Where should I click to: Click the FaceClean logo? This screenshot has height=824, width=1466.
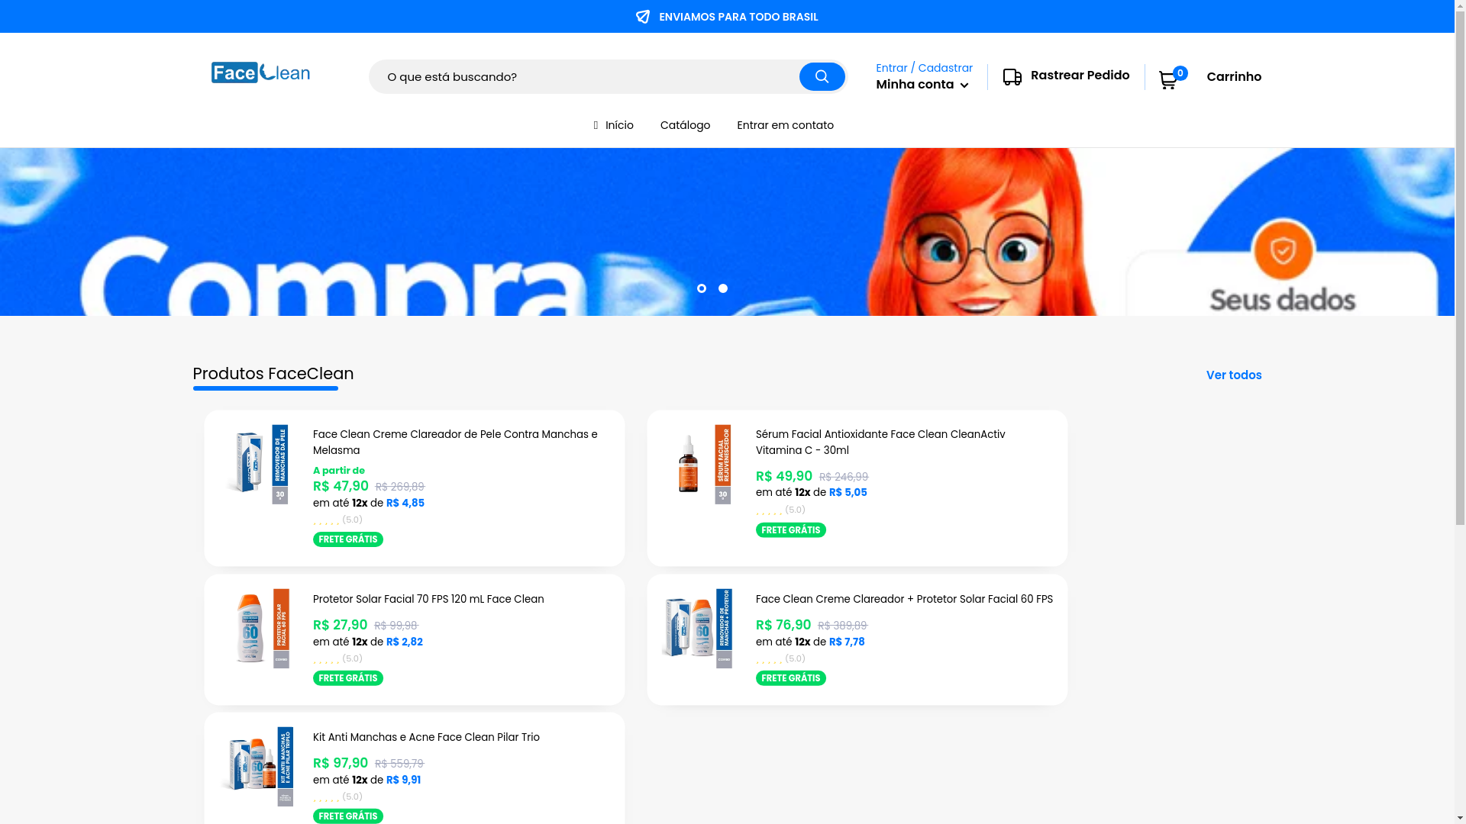[260, 72]
